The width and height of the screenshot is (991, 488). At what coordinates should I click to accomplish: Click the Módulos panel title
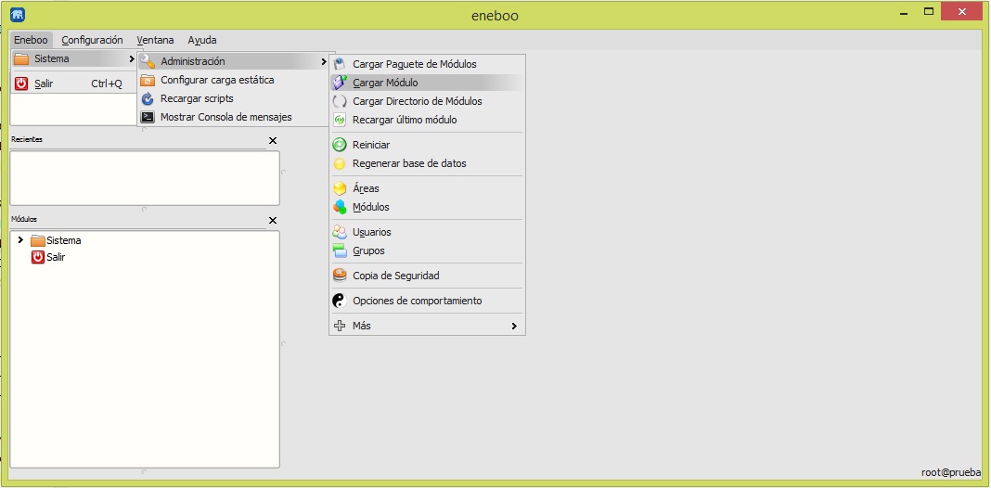(24, 219)
